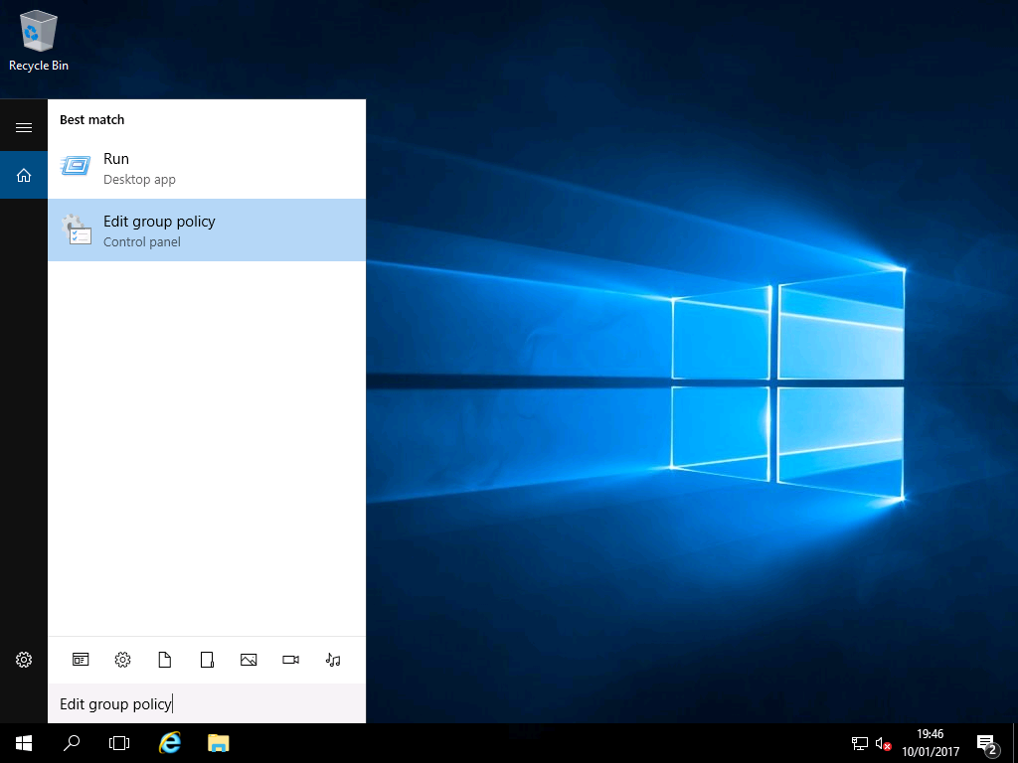Click the muted volume tray icon
1018x763 pixels.
pyautogui.click(x=883, y=743)
